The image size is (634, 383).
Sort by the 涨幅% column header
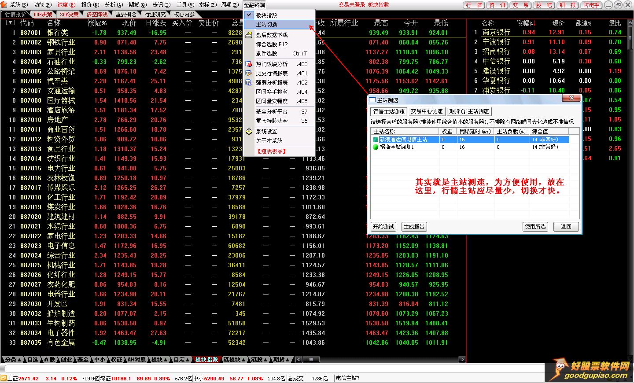tap(97, 23)
